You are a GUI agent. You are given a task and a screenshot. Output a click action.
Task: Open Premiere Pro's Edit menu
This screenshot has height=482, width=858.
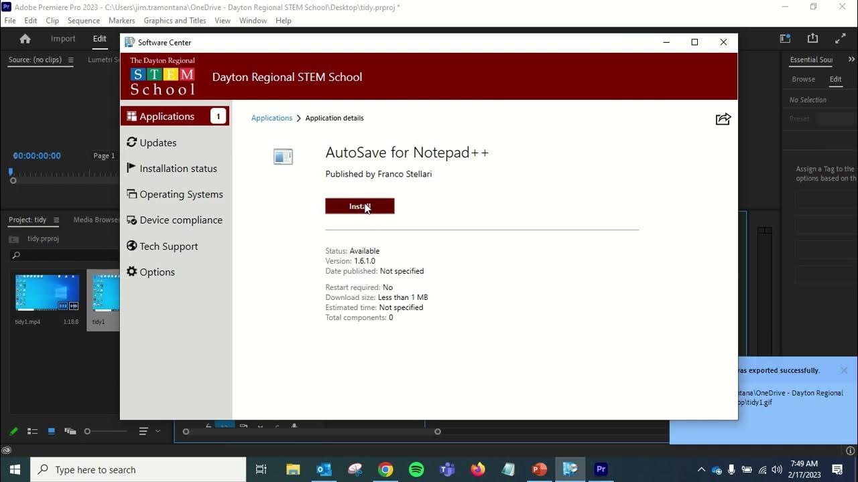(x=31, y=21)
